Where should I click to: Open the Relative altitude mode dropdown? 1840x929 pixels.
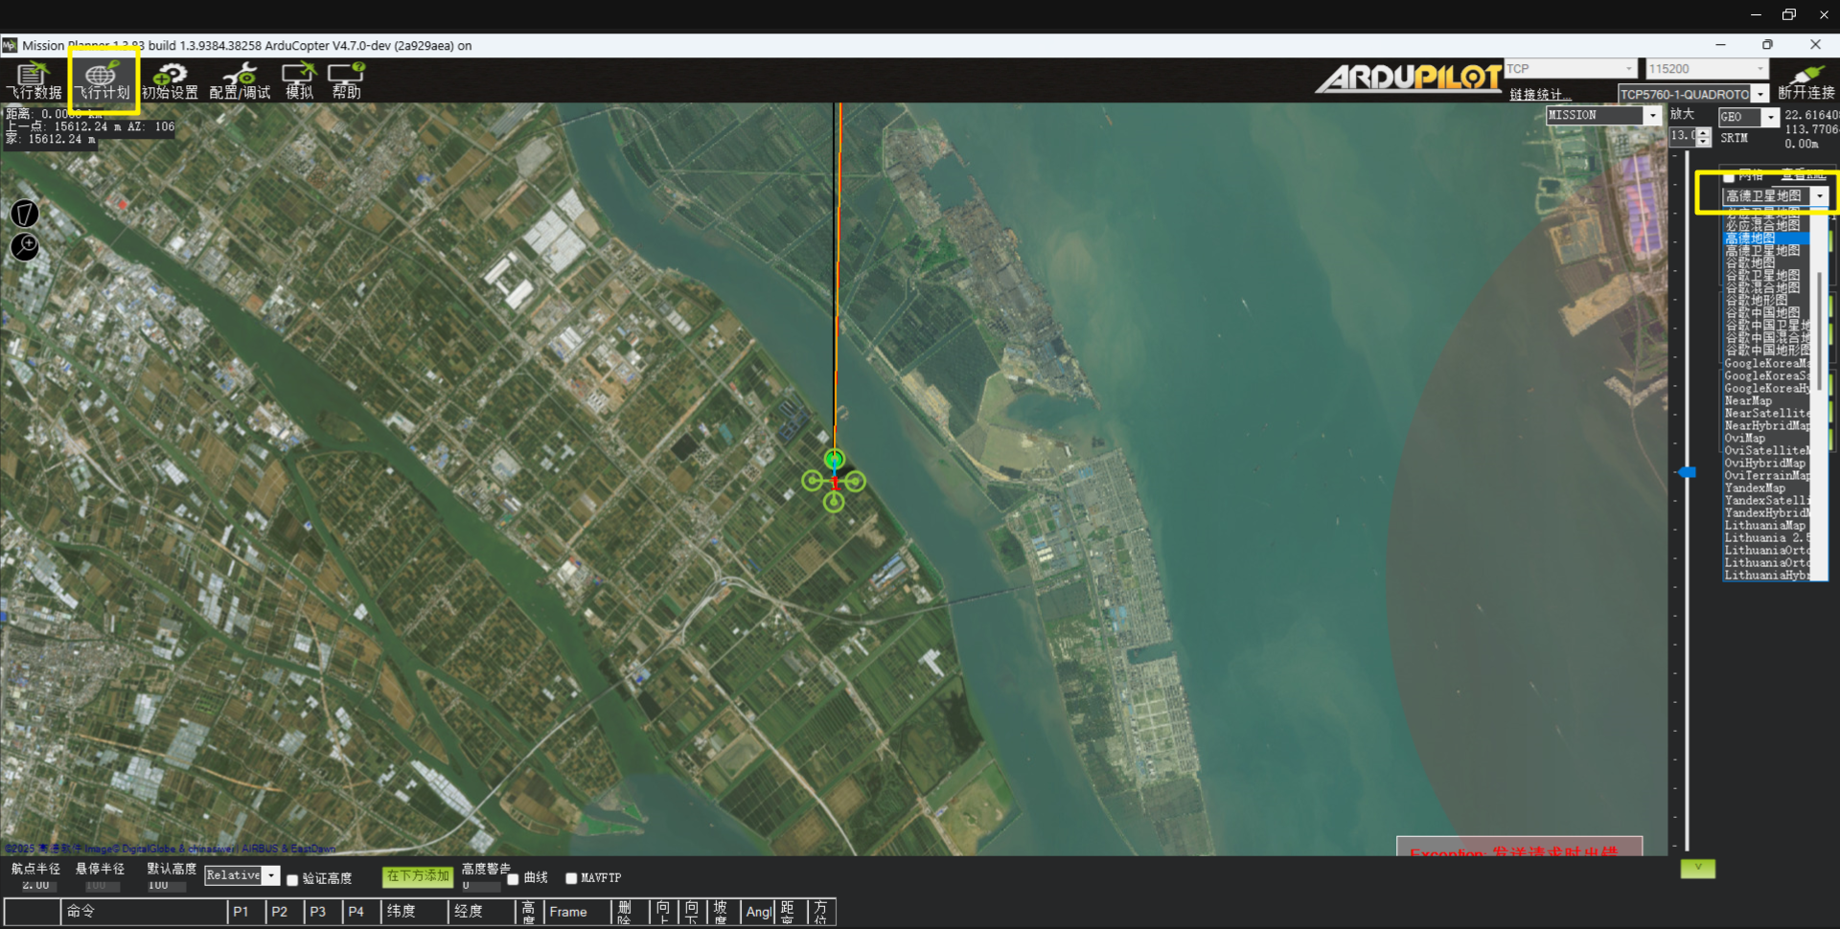(271, 875)
